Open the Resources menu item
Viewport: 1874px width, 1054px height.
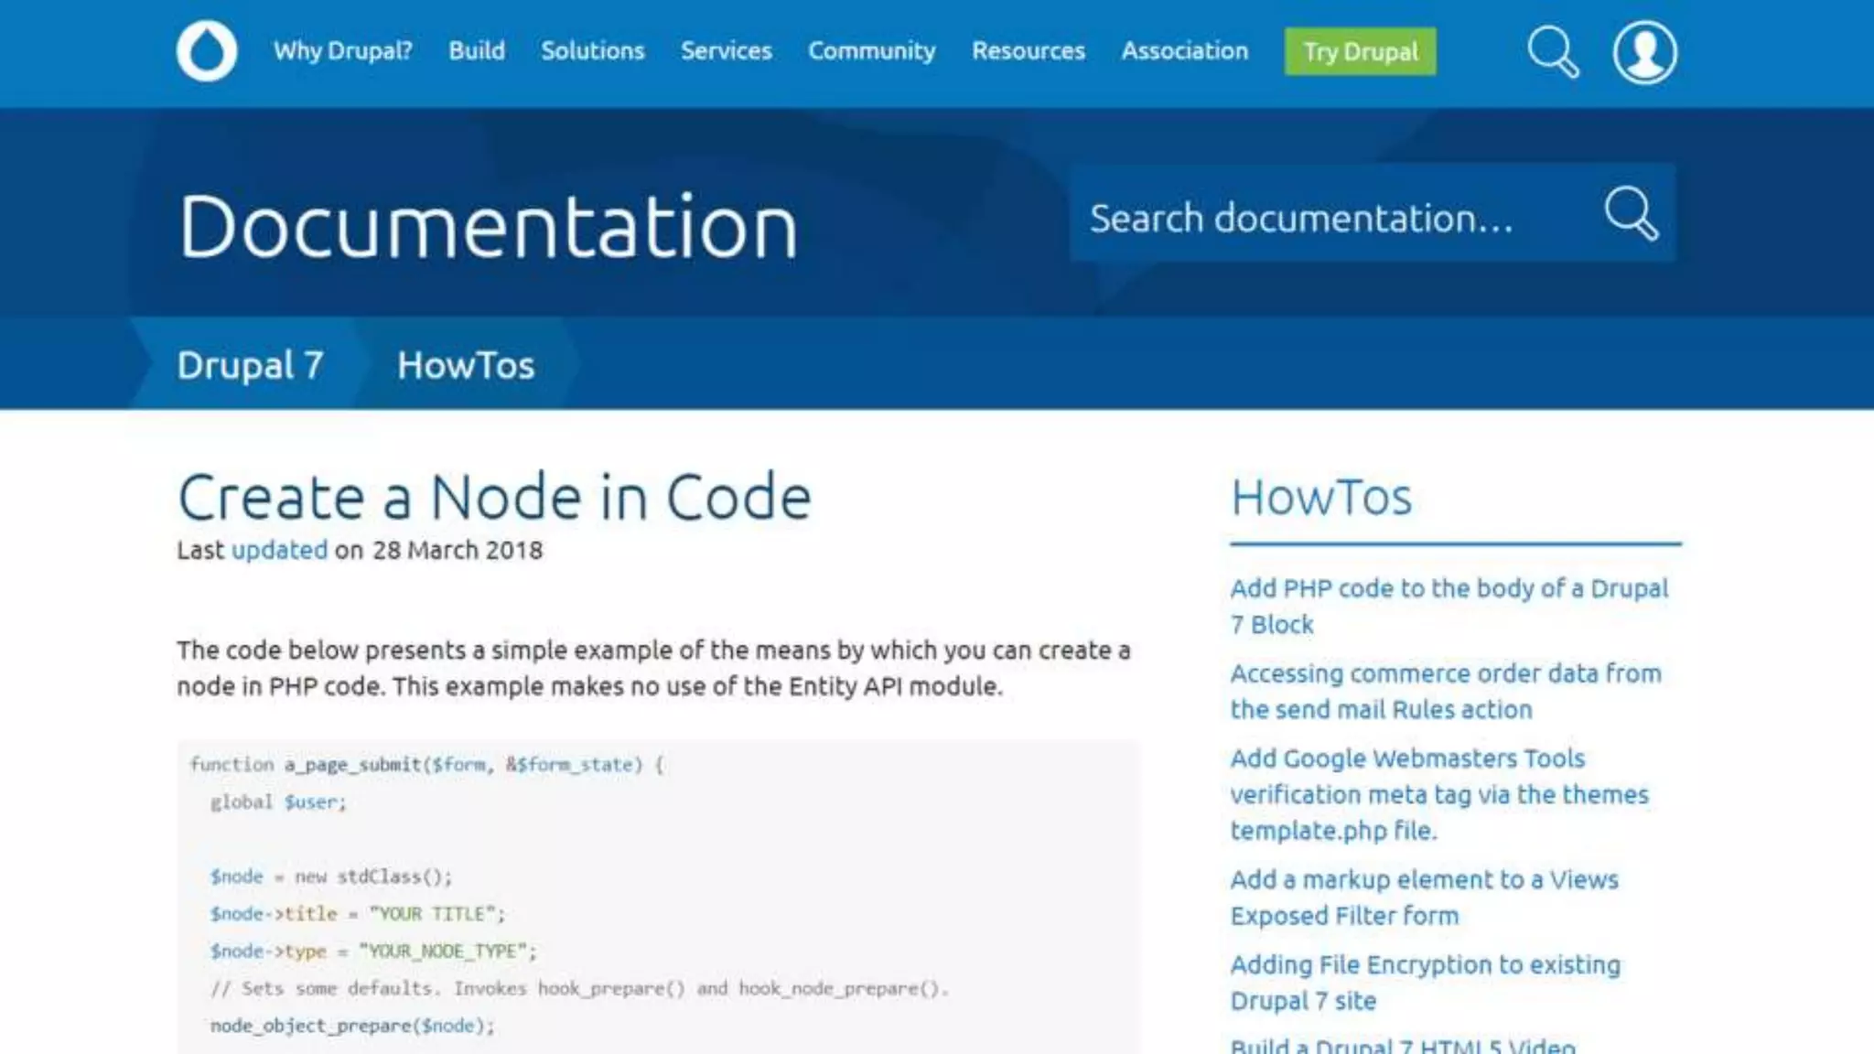click(1028, 51)
